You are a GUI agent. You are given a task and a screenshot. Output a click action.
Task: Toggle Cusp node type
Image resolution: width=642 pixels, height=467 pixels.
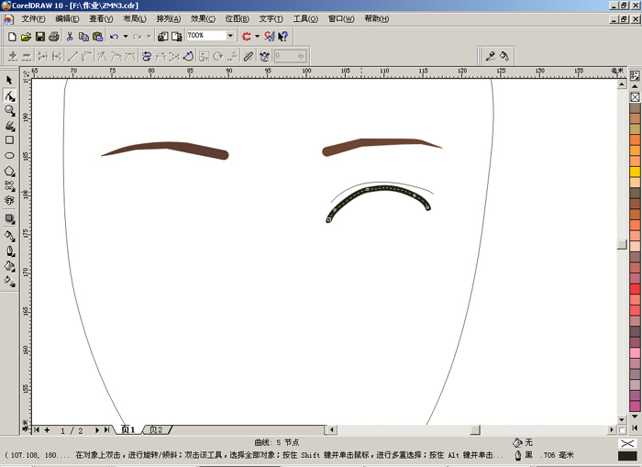(103, 56)
